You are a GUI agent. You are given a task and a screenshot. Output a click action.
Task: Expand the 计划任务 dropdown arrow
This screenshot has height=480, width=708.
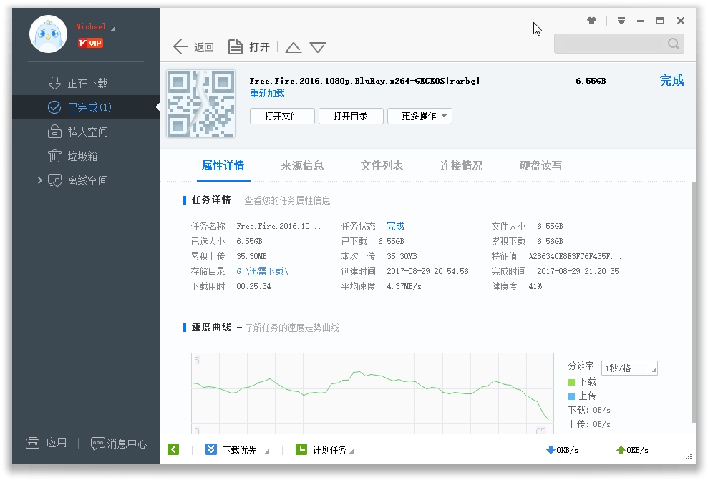click(351, 451)
